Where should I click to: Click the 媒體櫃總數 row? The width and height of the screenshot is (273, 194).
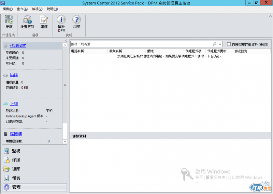click(x=28, y=141)
